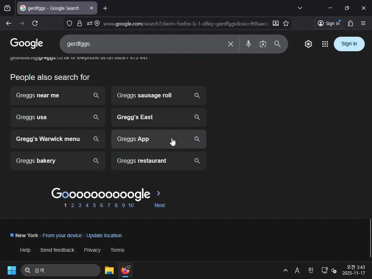Open the network display tray icon
372x279 pixels.
(x=324, y=270)
